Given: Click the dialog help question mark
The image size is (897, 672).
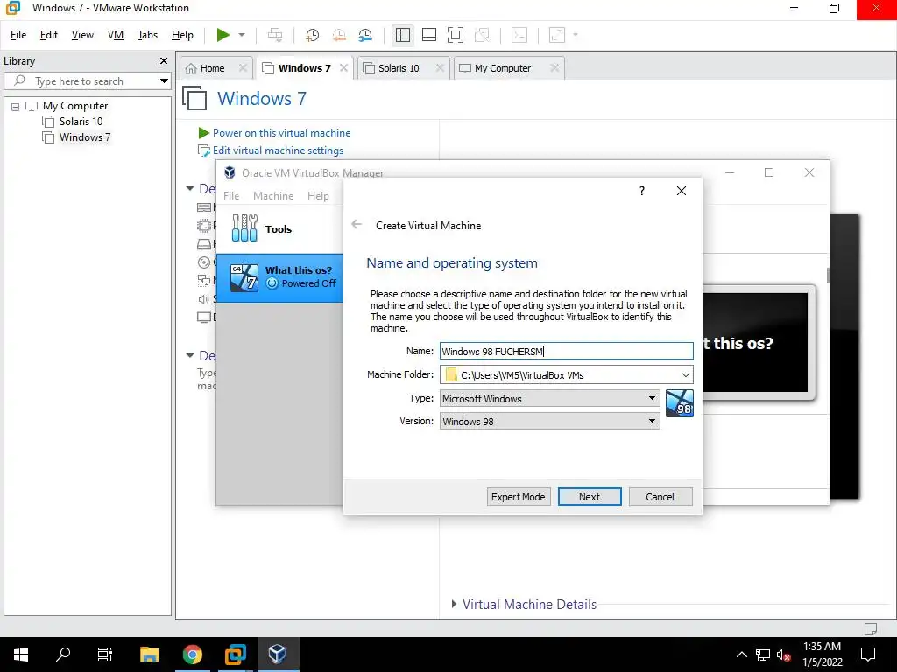Looking at the screenshot, I should (x=642, y=191).
